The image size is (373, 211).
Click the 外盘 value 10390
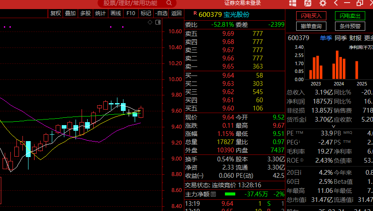[225, 150]
